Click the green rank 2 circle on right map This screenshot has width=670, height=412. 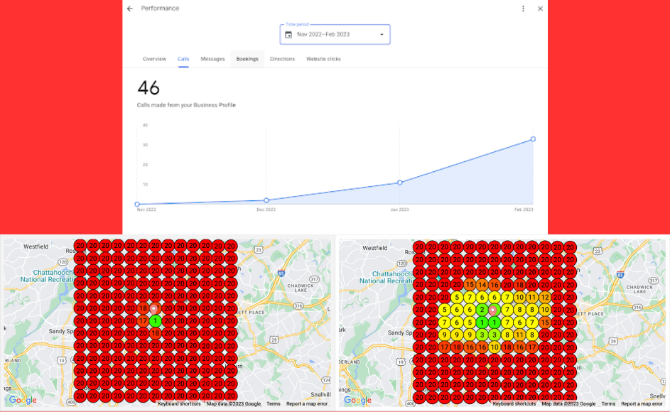coord(482,310)
